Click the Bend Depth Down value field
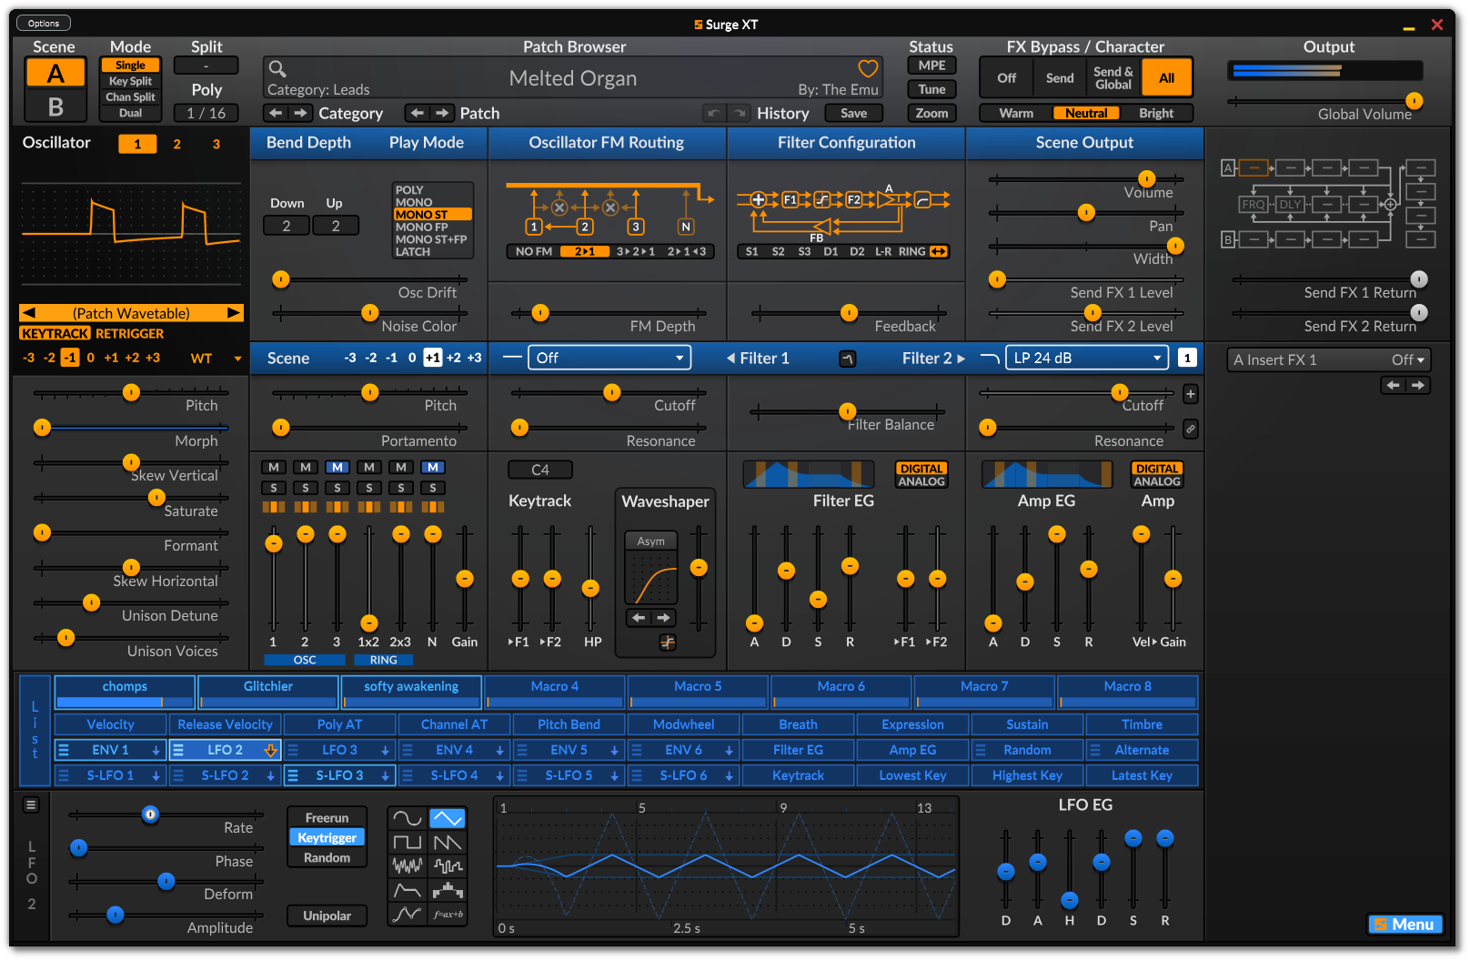Screen dimensions: 1470x961 pyautogui.click(x=287, y=226)
